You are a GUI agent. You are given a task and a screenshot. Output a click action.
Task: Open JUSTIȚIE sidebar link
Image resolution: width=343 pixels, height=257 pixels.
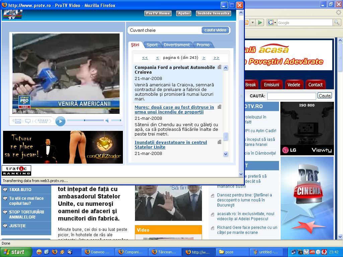[x=17, y=226]
